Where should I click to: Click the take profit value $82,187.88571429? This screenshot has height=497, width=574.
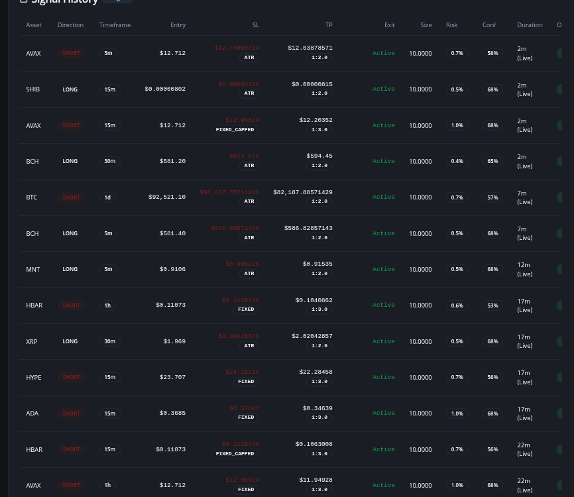(x=303, y=192)
